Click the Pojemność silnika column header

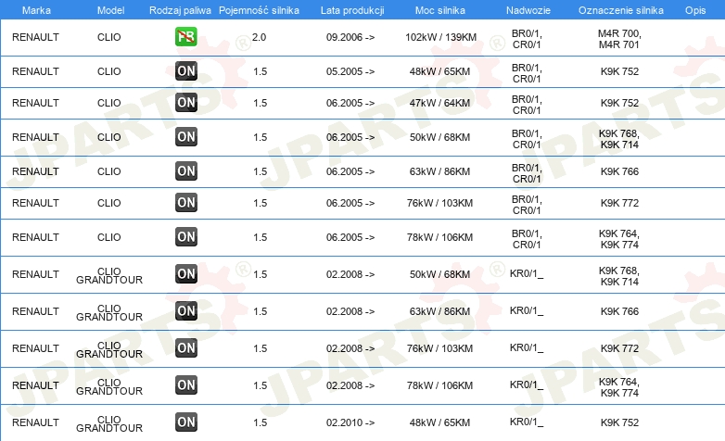point(259,10)
